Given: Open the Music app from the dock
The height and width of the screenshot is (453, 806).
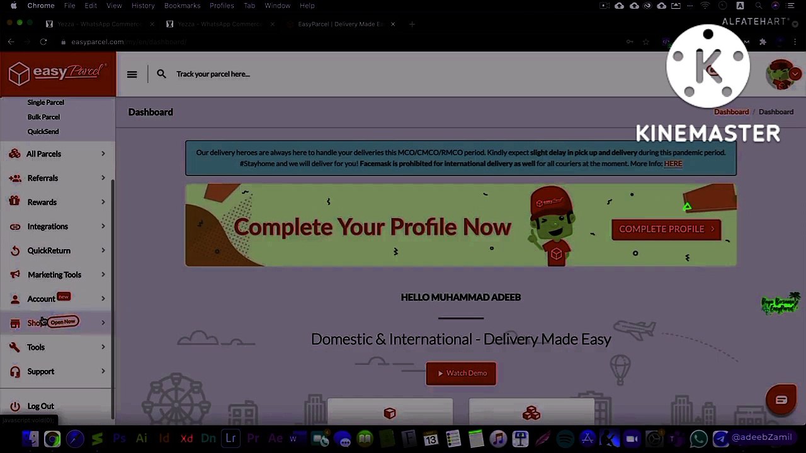Looking at the screenshot, I should point(498,439).
